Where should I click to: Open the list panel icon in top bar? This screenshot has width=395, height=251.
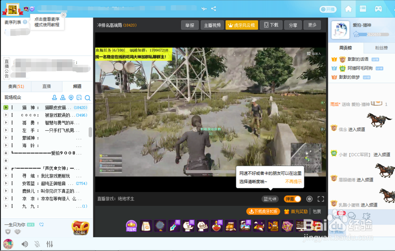coord(363,9)
